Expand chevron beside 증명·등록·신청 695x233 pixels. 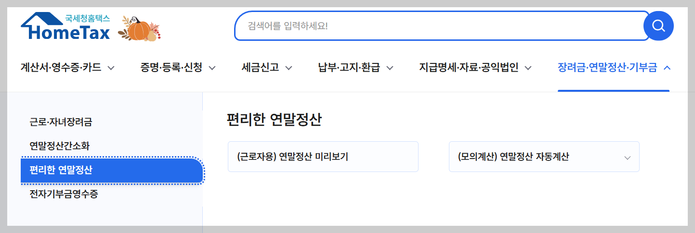[212, 68]
